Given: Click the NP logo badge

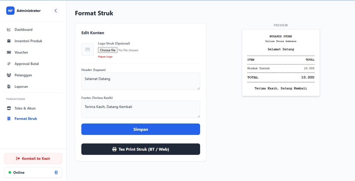Looking at the screenshot, I should [x=10, y=11].
